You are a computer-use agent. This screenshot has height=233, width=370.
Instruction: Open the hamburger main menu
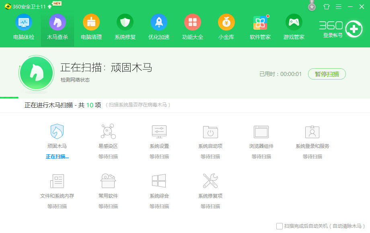coord(339,6)
